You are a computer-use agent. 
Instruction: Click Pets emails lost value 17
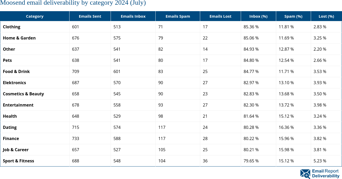(205, 60)
